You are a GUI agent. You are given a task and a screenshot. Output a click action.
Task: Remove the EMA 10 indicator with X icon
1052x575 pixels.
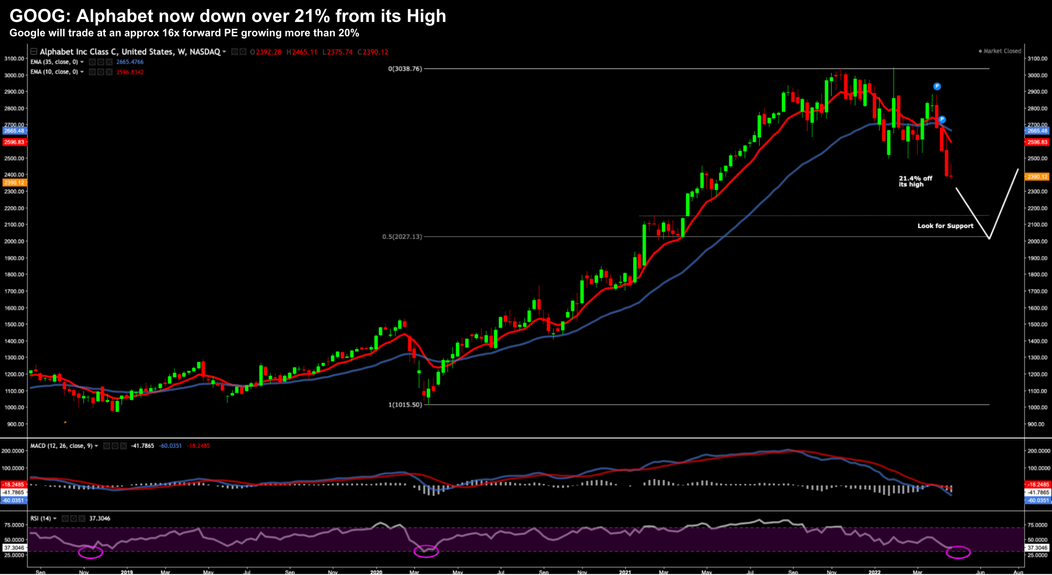109,72
